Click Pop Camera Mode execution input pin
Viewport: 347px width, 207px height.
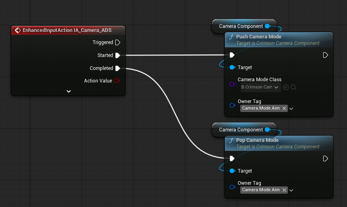tap(232, 158)
